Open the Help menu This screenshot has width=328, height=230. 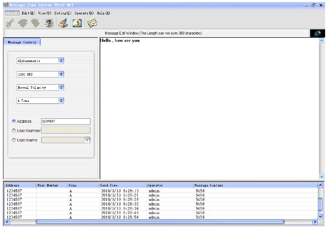coord(103,13)
